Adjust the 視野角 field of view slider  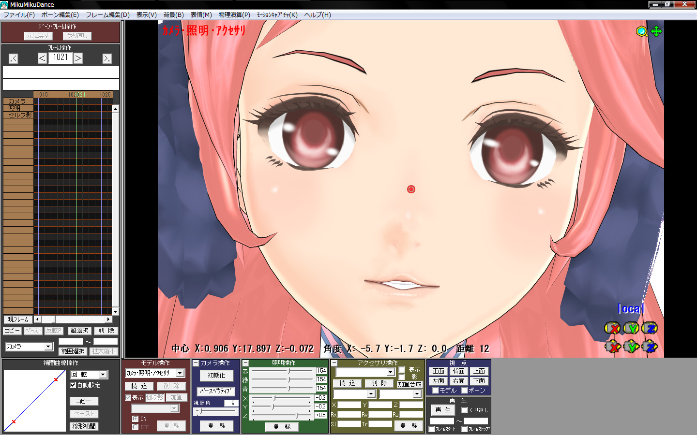[216, 412]
